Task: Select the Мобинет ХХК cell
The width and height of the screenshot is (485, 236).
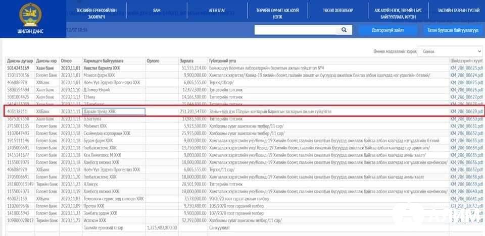Action: point(95,126)
